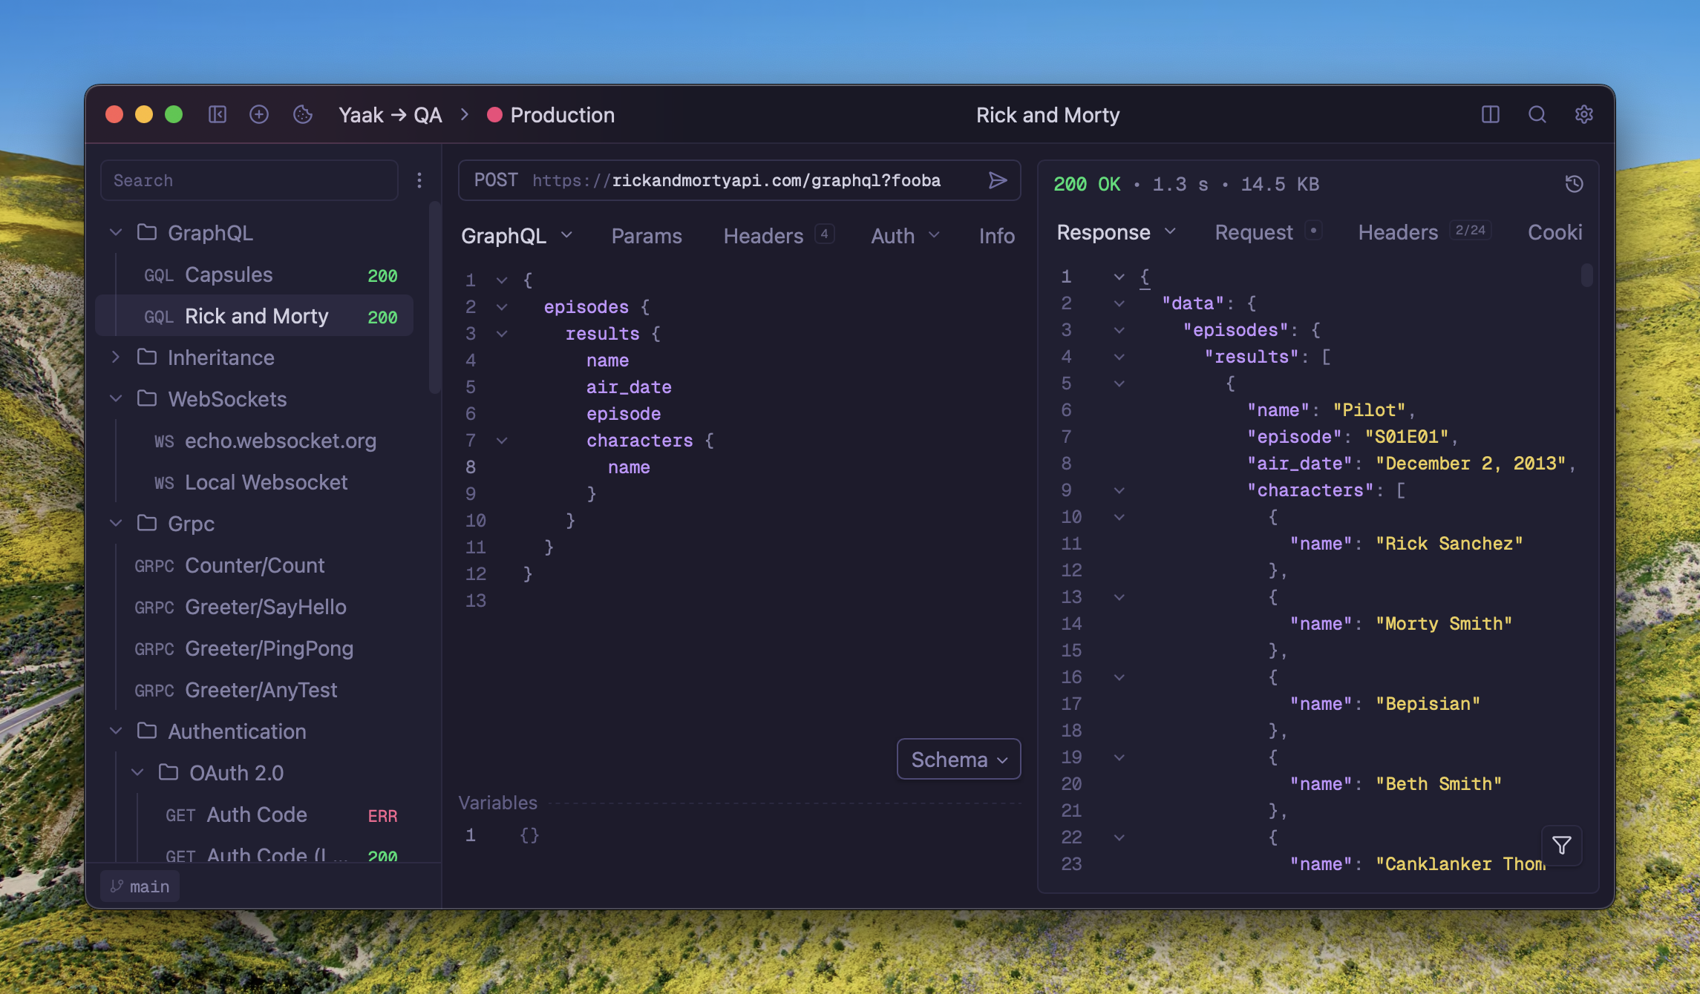Open the response history clock icon

1575,184
